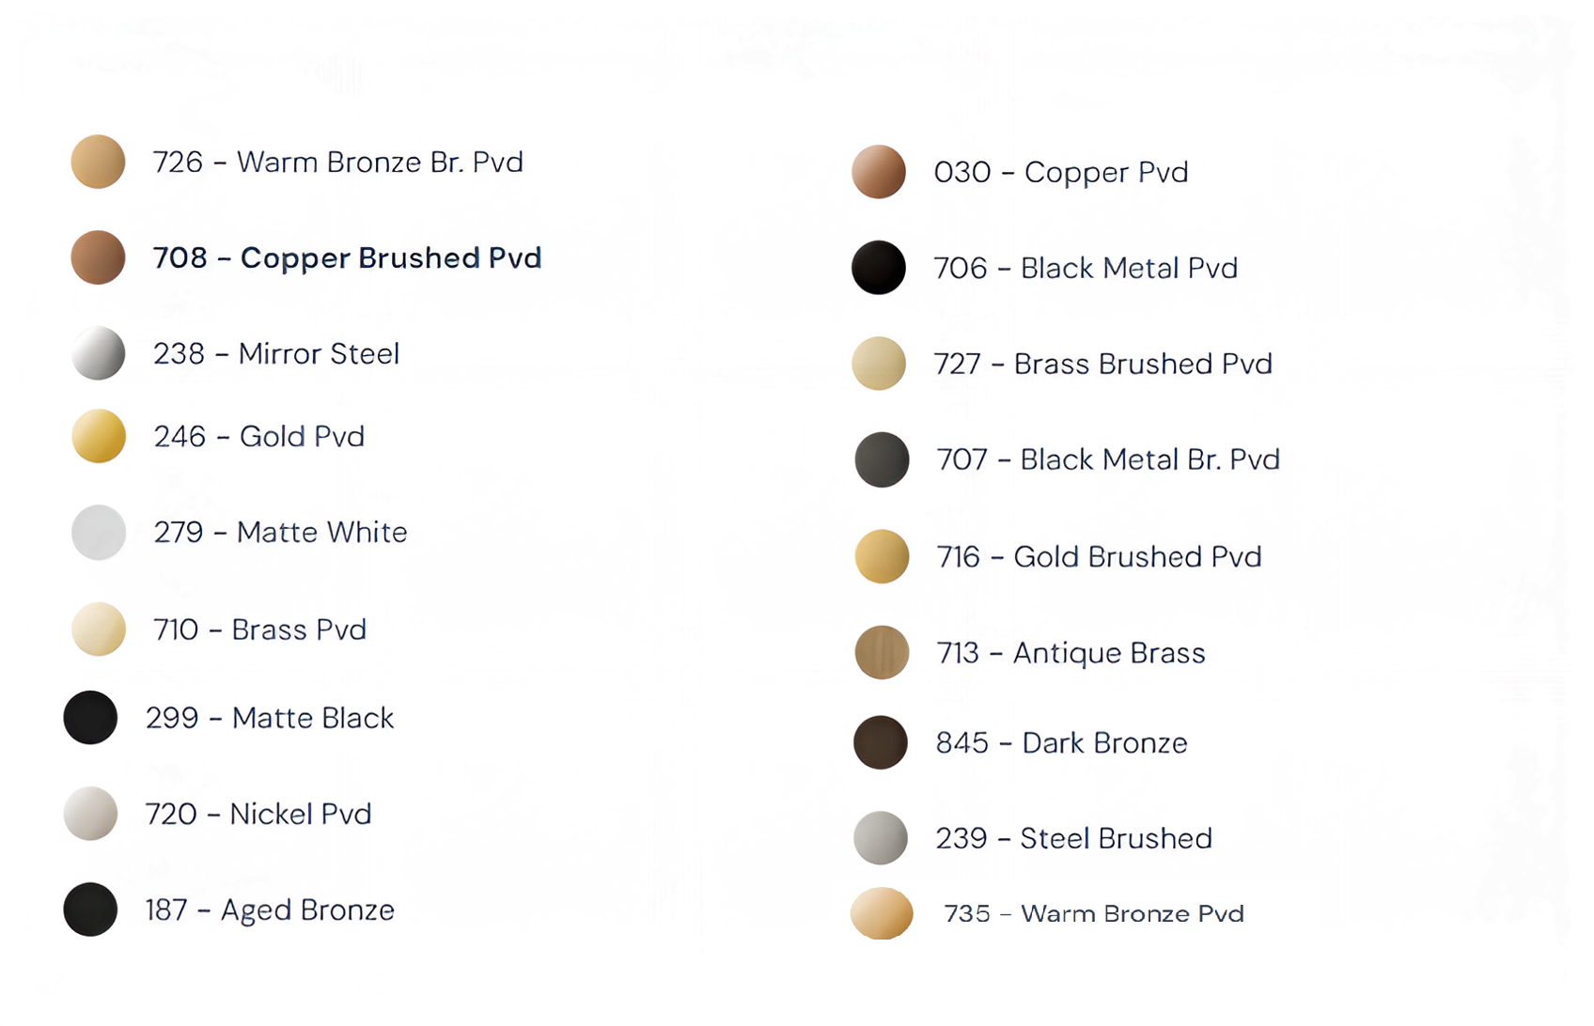Pick the 720 Nickel Pvd swatch
The width and height of the screenshot is (1594, 1026).
pos(90,814)
